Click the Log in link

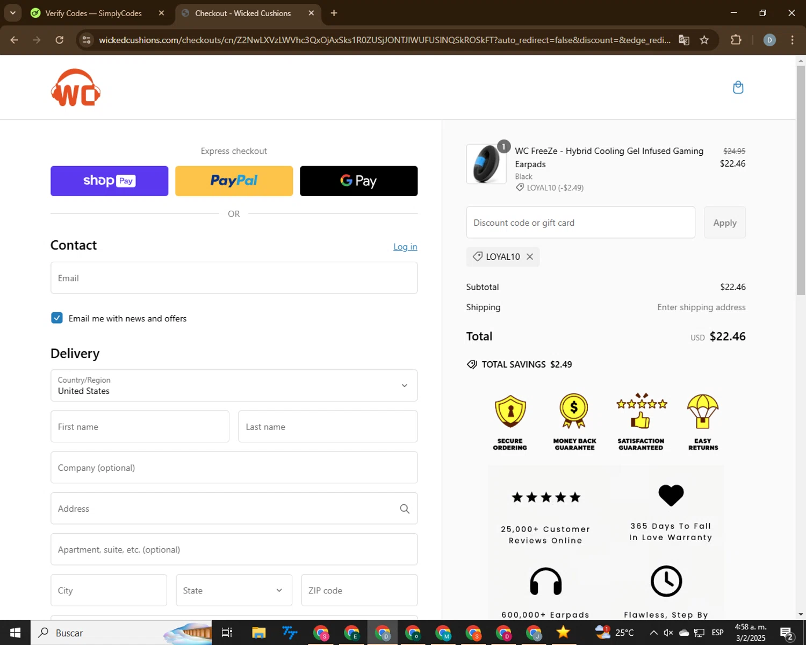[405, 247]
